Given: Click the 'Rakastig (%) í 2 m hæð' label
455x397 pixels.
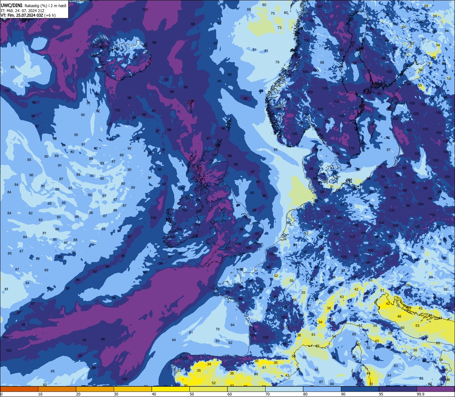Looking at the screenshot, I should pos(45,6).
